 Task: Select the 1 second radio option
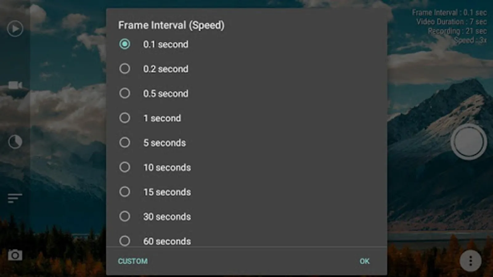[125, 118]
